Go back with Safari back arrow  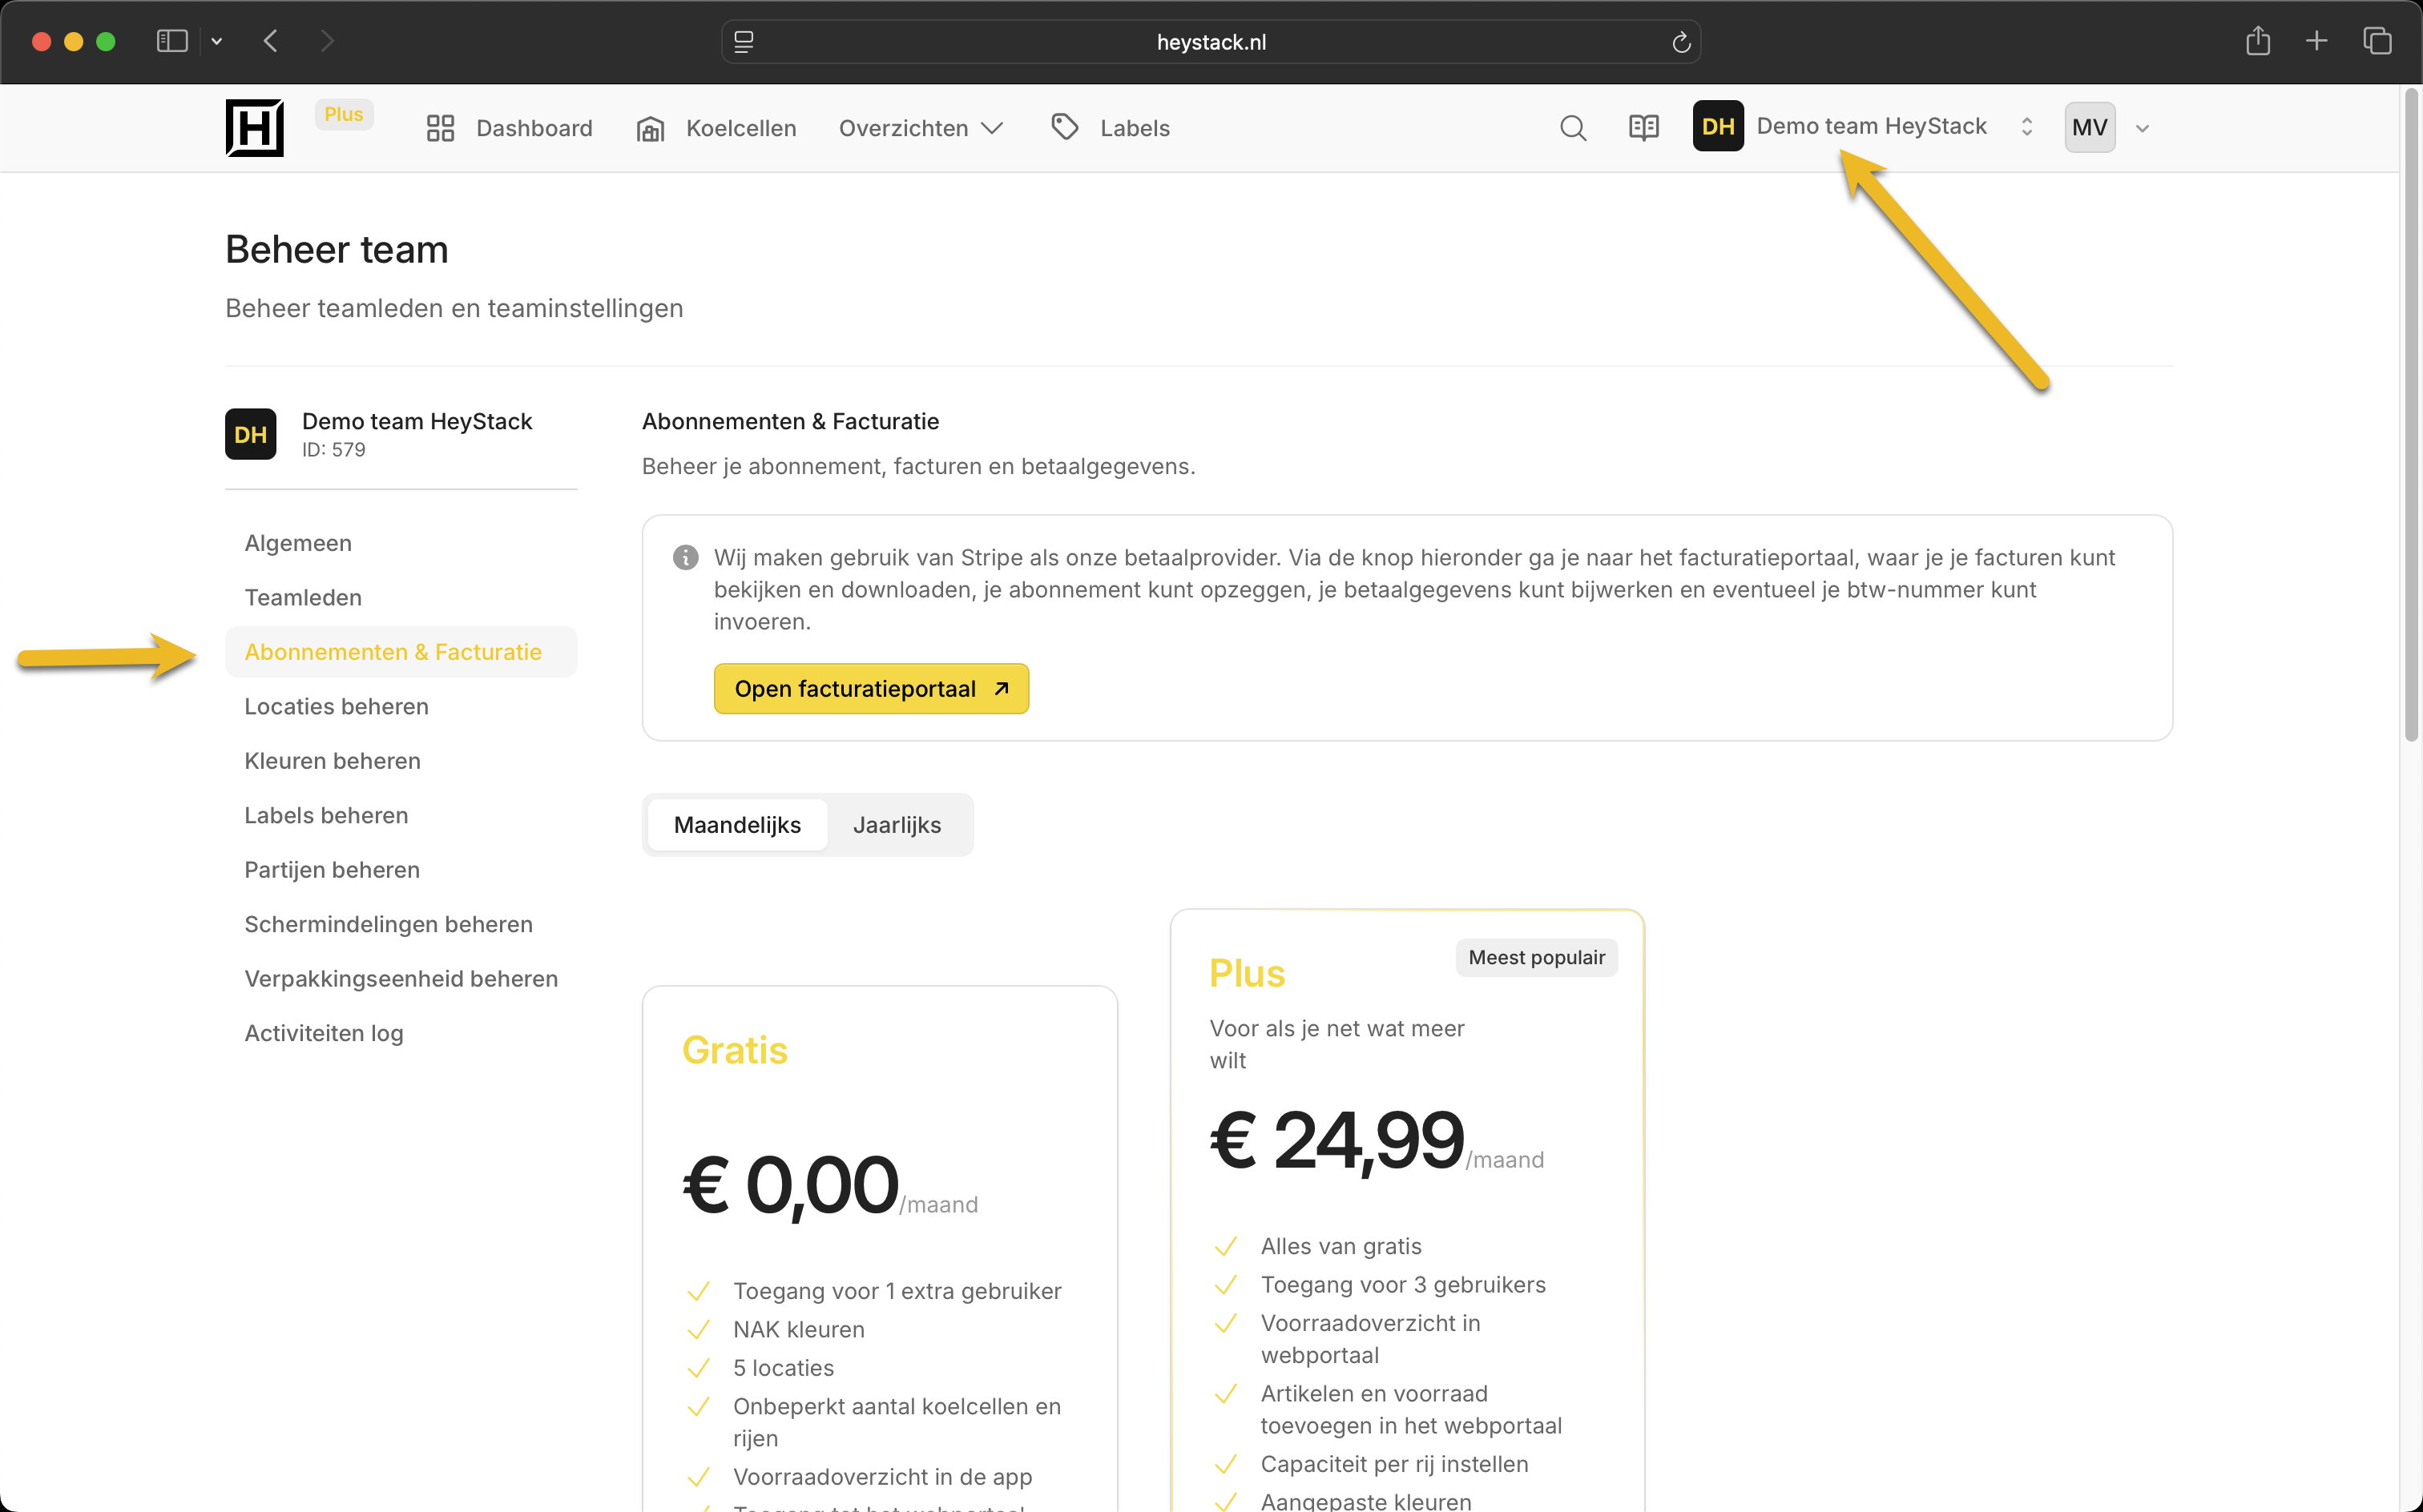pyautogui.click(x=270, y=41)
